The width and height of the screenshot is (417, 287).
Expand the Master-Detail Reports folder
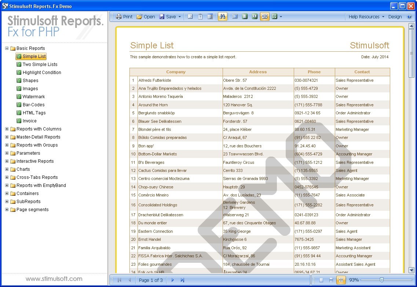pyautogui.click(x=7, y=137)
